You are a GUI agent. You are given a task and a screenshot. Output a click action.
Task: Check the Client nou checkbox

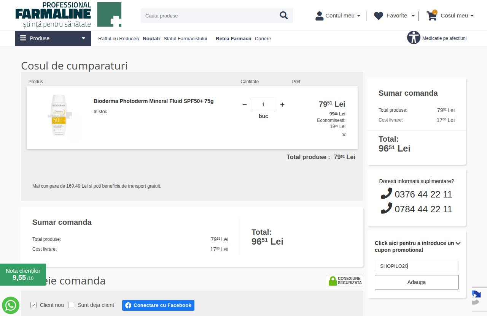coord(33,305)
